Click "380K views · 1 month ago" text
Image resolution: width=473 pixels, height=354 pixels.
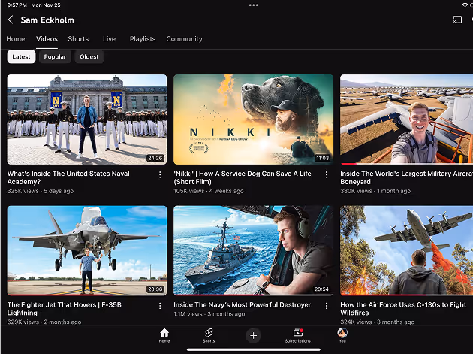point(375,191)
